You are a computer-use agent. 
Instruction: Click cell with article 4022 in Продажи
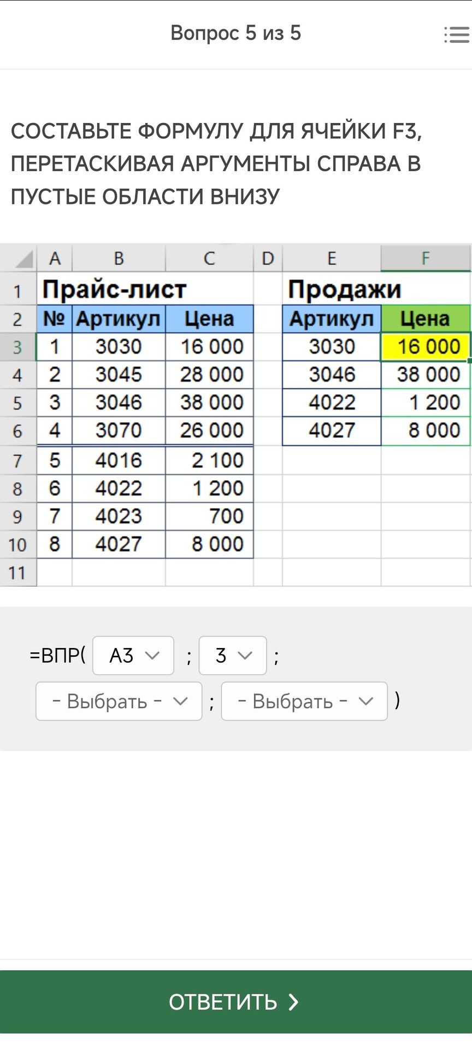(332, 402)
